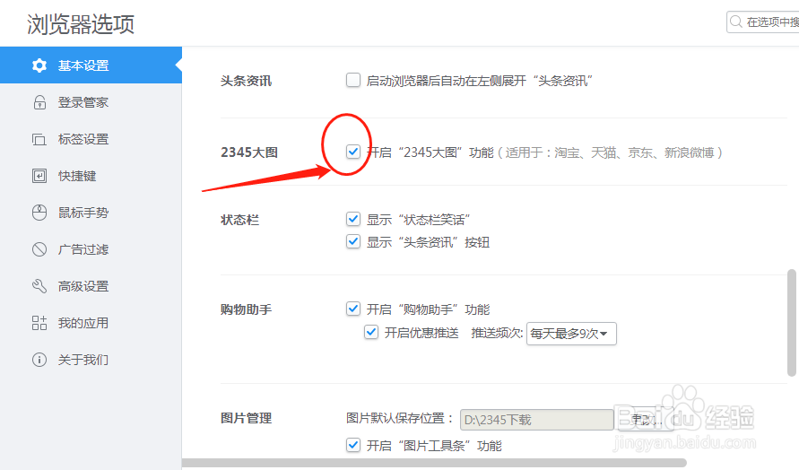Image resolution: width=799 pixels, height=470 pixels.
Task: Disable 开启“购物助手”功能 checkbox
Action: pos(353,309)
